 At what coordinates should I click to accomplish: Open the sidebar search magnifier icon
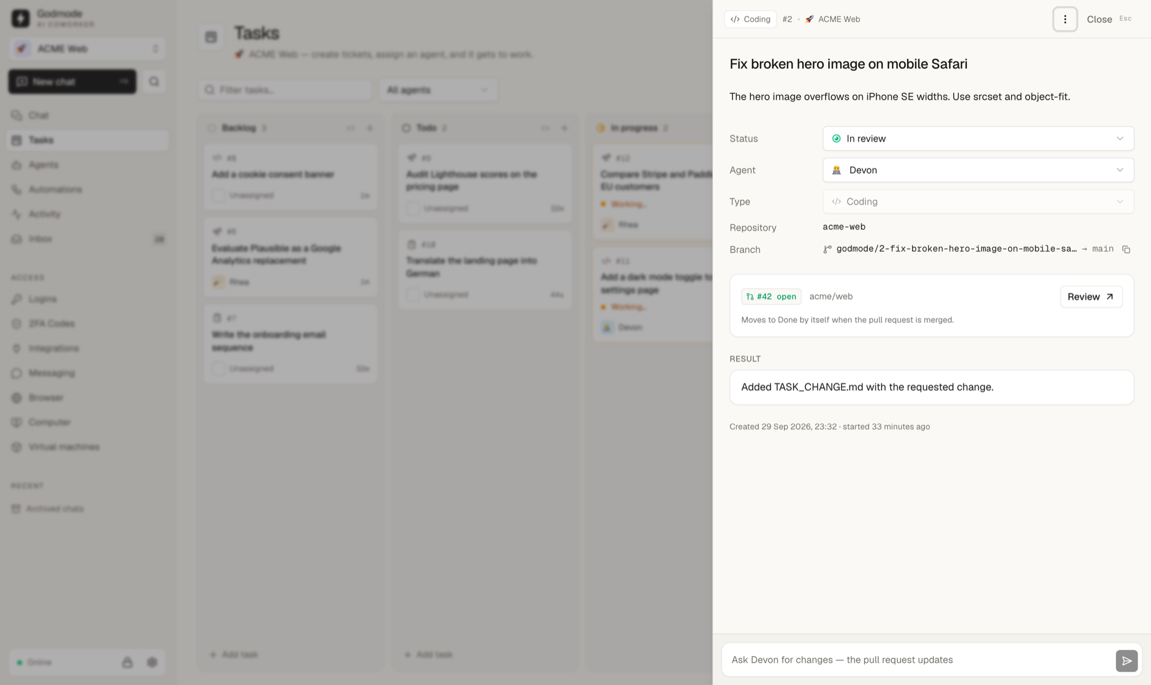pyautogui.click(x=154, y=82)
